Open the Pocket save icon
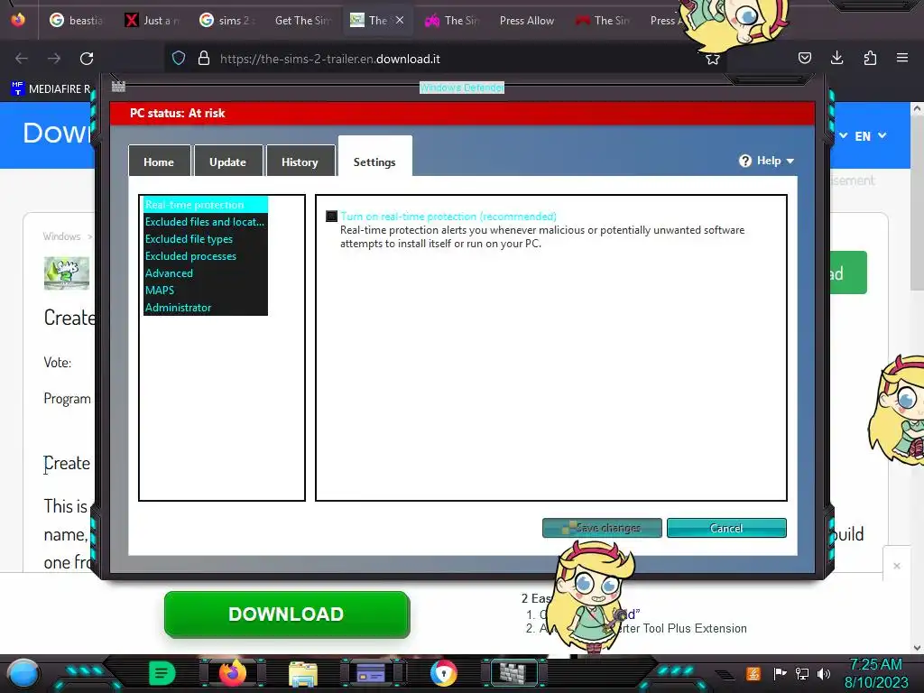 click(x=804, y=58)
